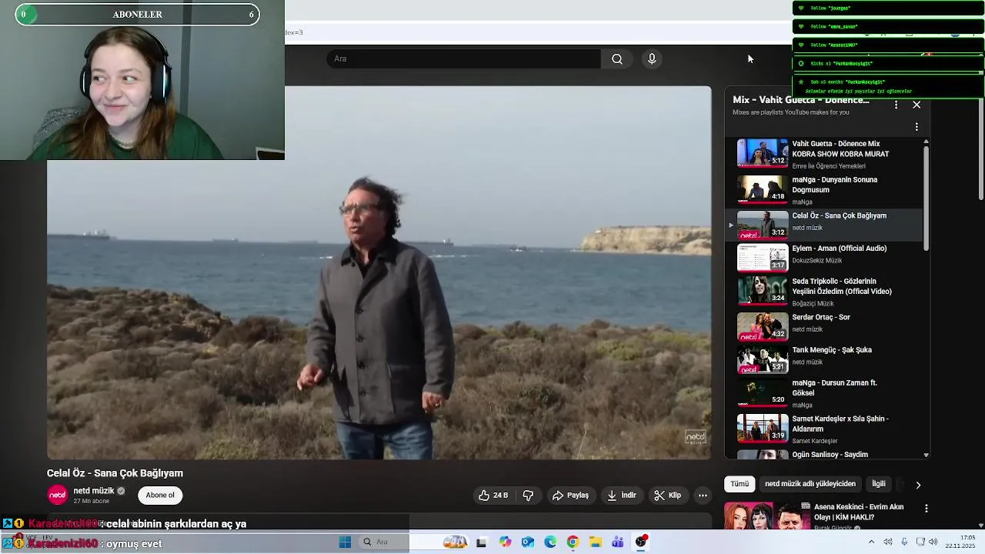Play 'maNga - Dunyanin Sonuna Dogmusum' thumbnail
The height and width of the screenshot is (554, 985).
(x=763, y=189)
